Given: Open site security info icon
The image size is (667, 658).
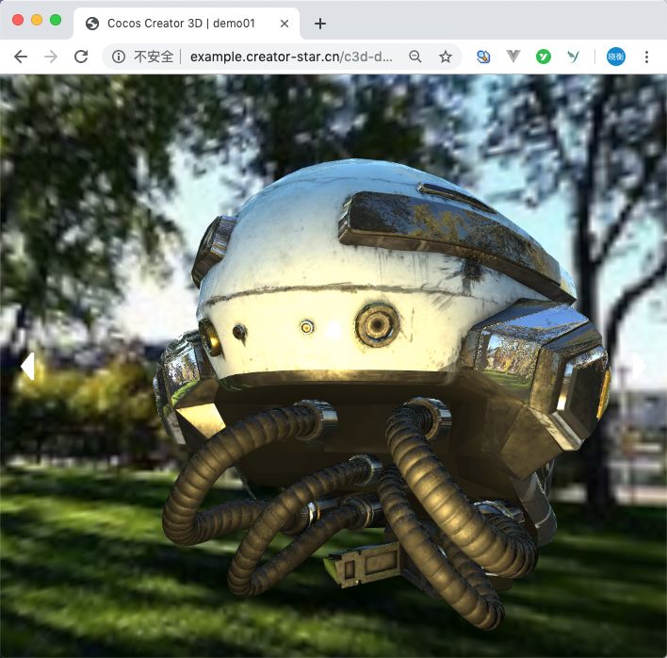Looking at the screenshot, I should pyautogui.click(x=119, y=57).
